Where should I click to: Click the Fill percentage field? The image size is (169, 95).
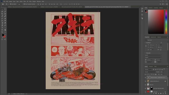(x=162, y=74)
